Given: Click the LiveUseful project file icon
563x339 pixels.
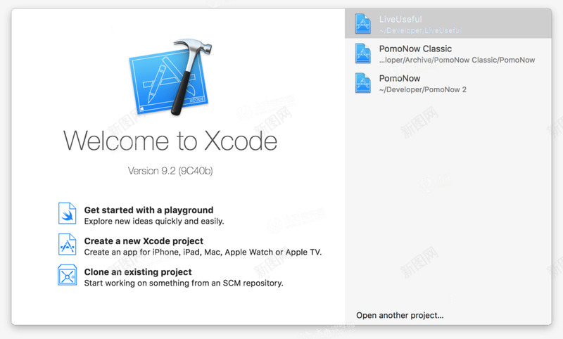Looking at the screenshot, I should (x=362, y=24).
